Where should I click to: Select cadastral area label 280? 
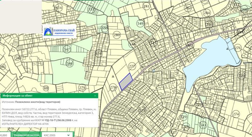point(117,35)
